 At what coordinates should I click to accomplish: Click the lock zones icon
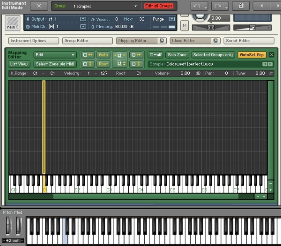click(155, 55)
